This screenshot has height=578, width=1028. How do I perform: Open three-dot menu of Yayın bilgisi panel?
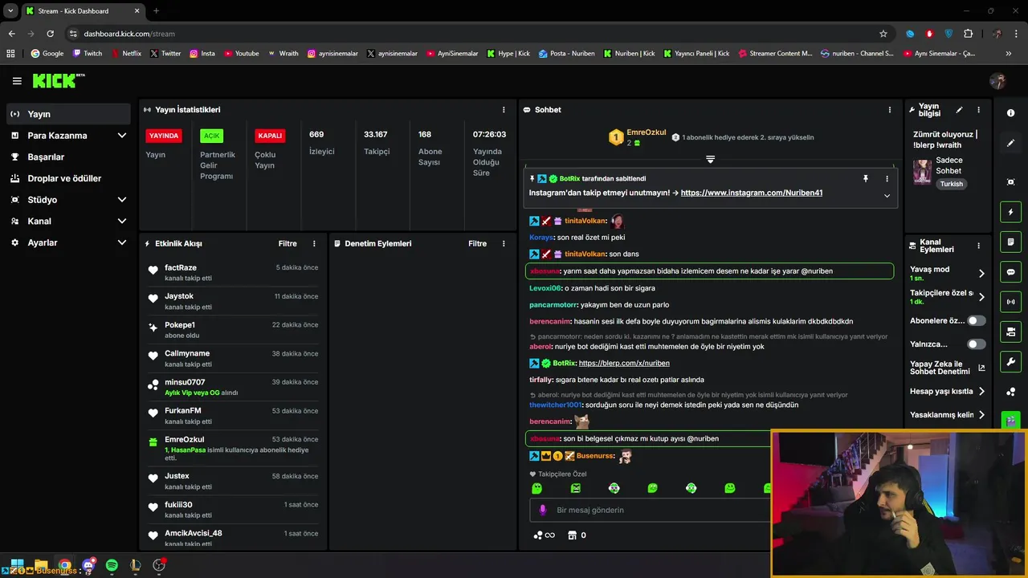click(x=978, y=110)
